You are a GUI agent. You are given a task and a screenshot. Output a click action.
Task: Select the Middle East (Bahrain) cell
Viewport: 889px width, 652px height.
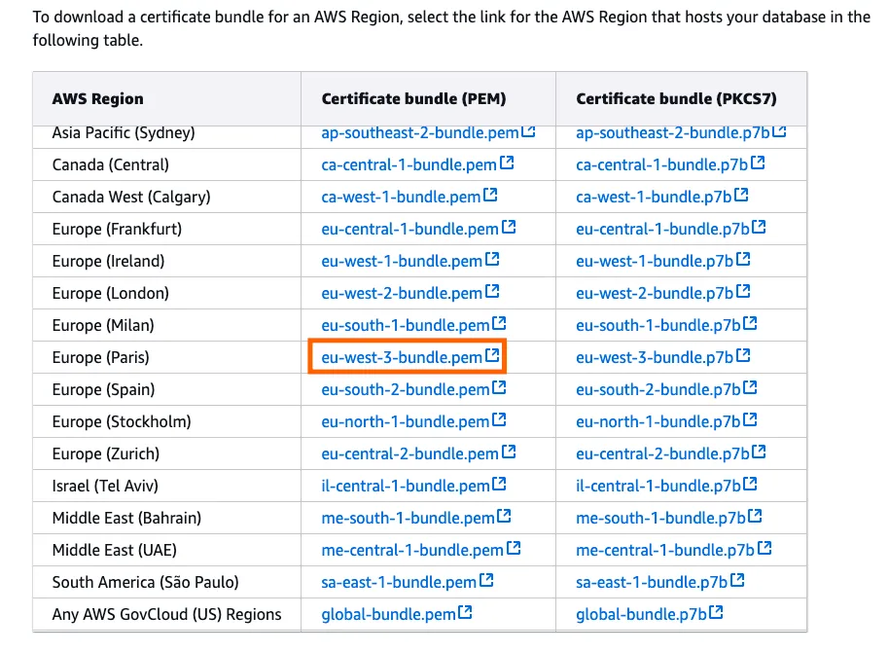(166, 518)
